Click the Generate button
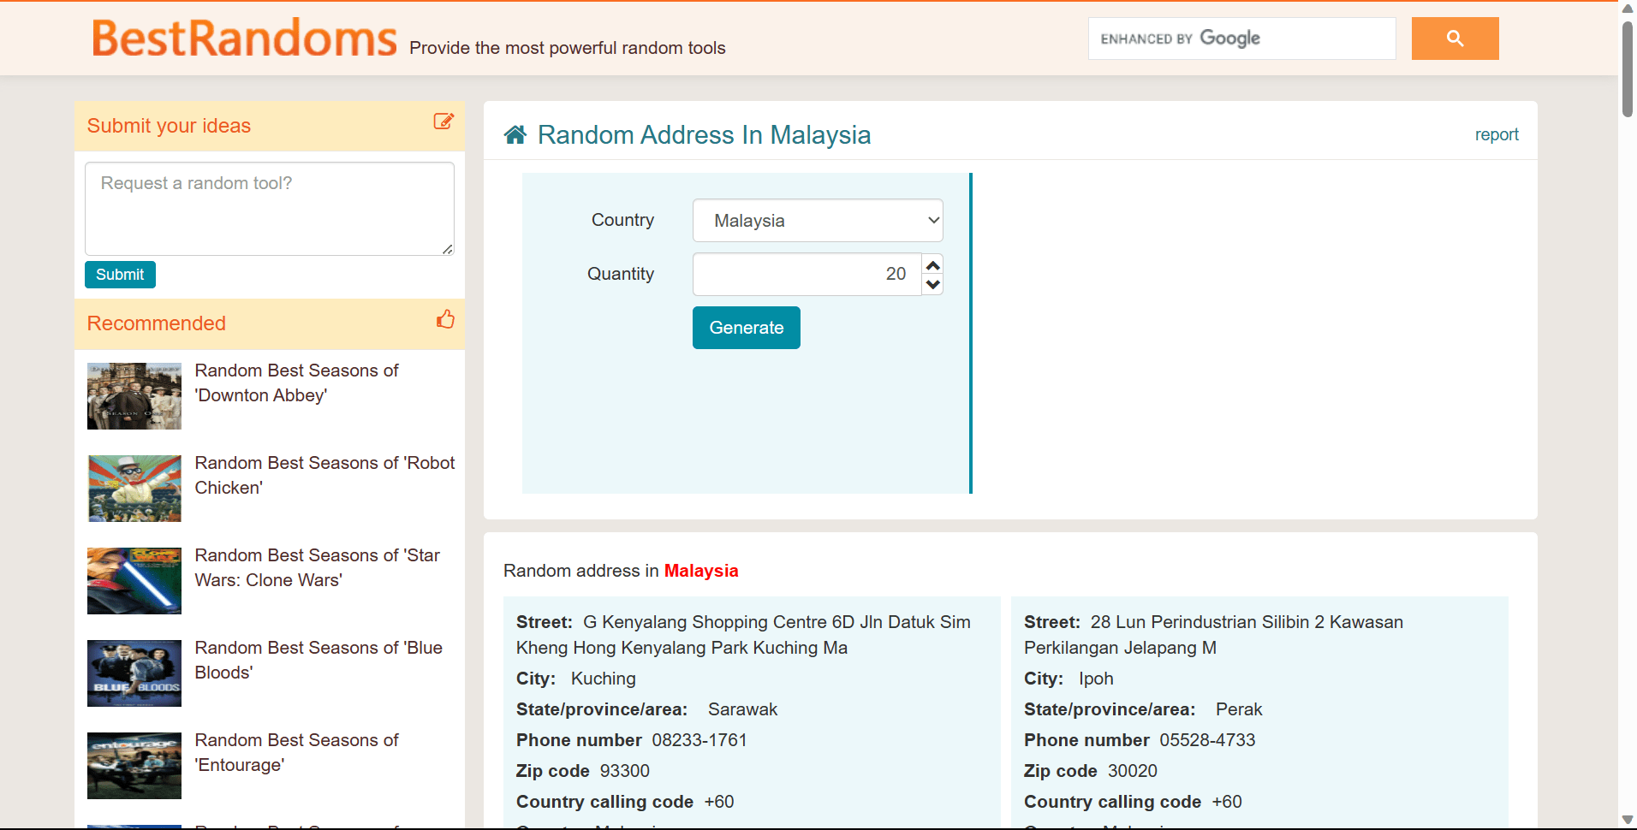The width and height of the screenshot is (1637, 830). tap(747, 328)
